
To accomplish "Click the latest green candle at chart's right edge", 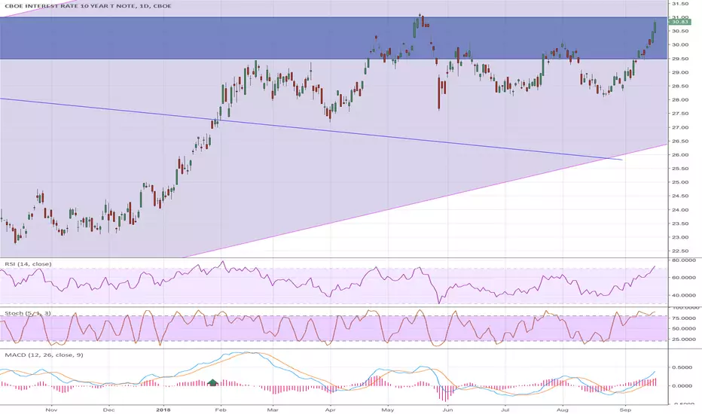I will click(x=655, y=27).
